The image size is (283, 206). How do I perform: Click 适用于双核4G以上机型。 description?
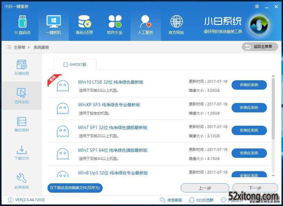click(x=99, y=158)
